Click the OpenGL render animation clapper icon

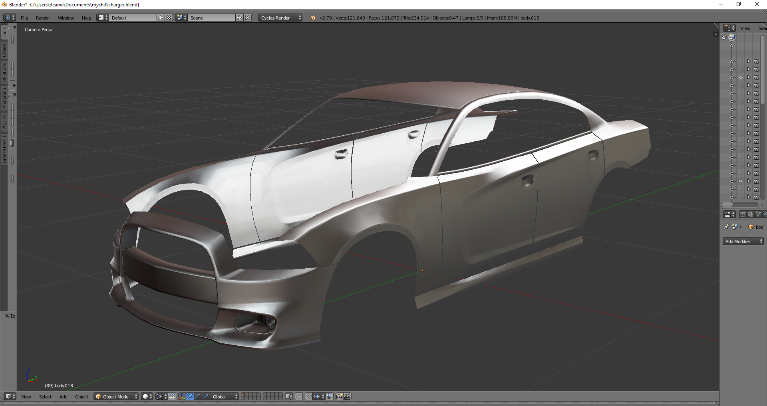tap(347, 396)
